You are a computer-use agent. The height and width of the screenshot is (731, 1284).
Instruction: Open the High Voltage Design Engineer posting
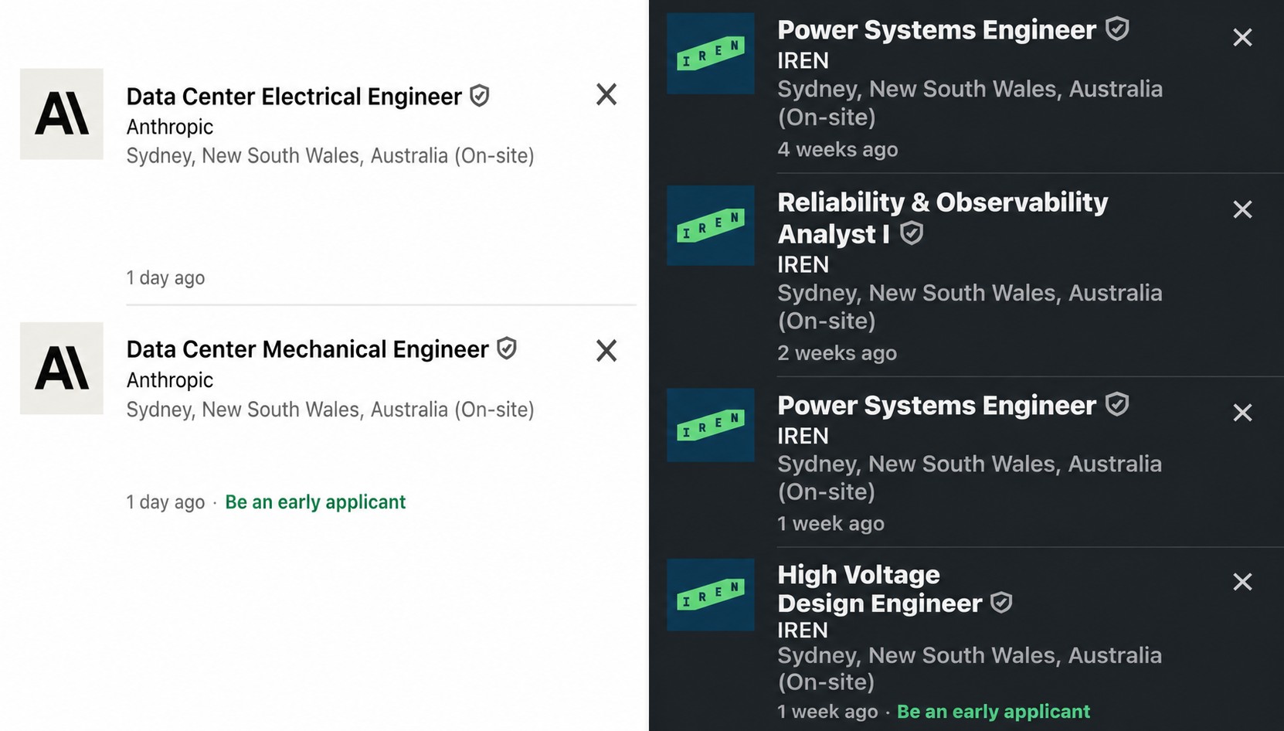pyautogui.click(x=879, y=589)
